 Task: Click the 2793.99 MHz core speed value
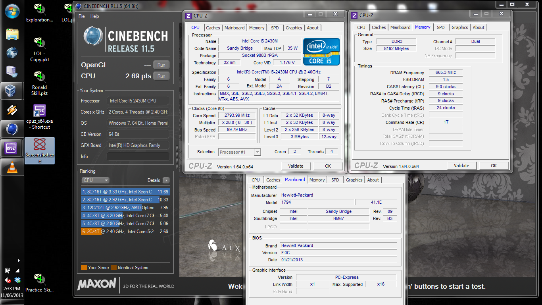[237, 116]
